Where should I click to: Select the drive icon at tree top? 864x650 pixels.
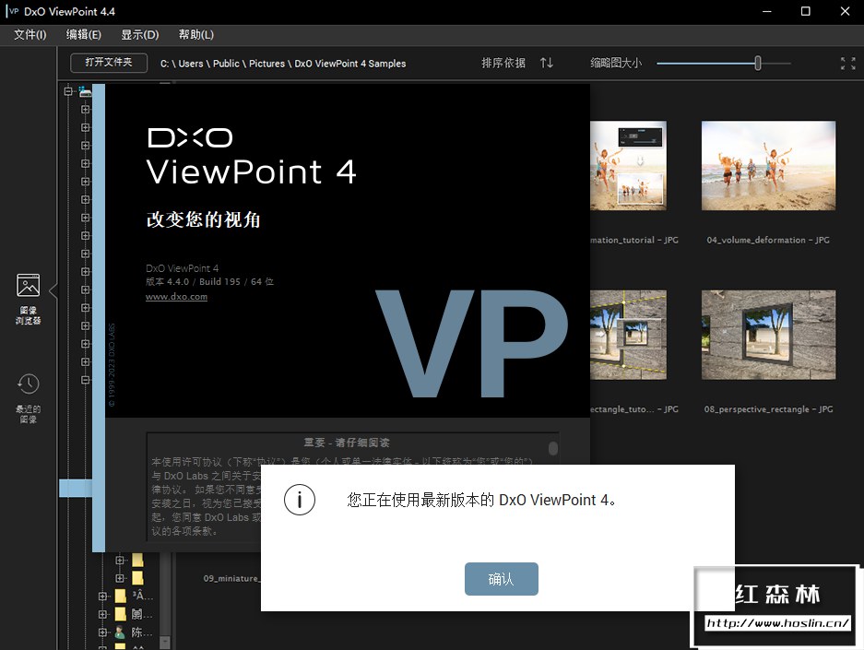(x=85, y=91)
